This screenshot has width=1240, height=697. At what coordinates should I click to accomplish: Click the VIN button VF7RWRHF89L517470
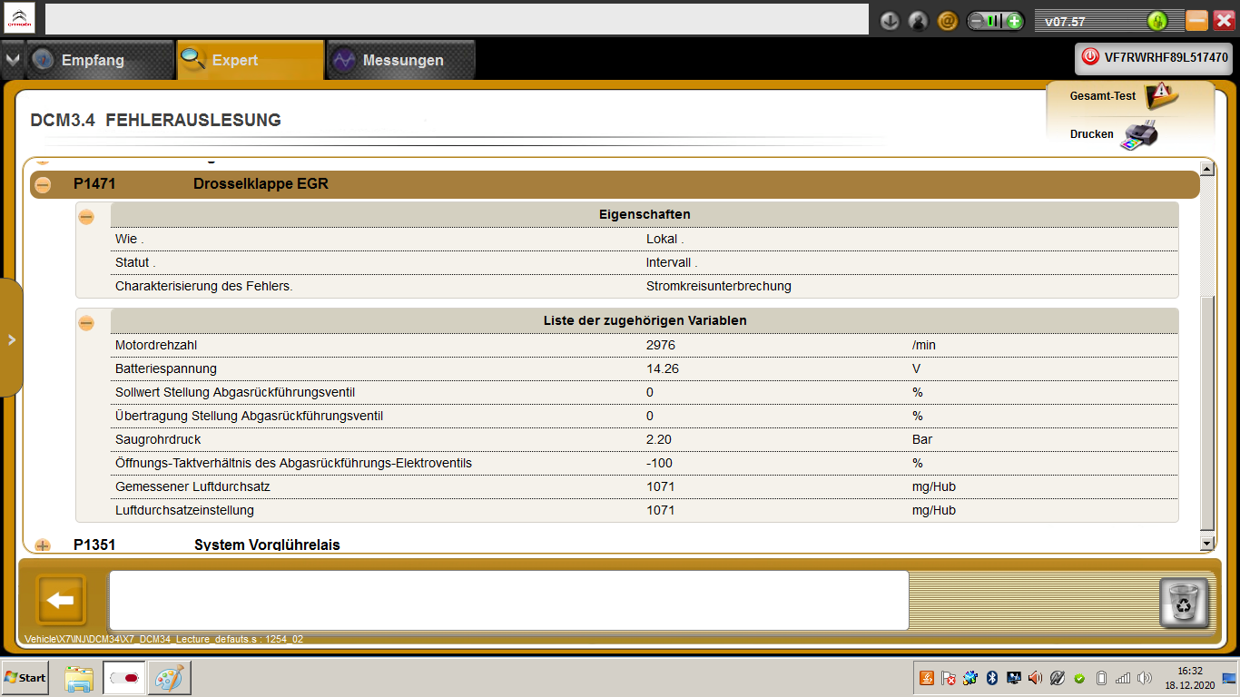1155,57
